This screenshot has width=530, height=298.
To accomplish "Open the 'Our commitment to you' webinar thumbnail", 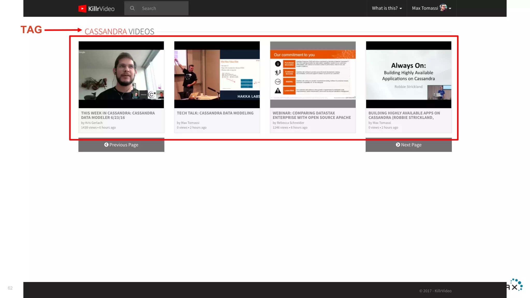I will tap(313, 74).
